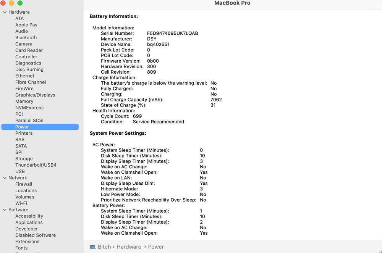382x253 pixels.
Task: Select Accessibility under Software
Action: click(29, 216)
